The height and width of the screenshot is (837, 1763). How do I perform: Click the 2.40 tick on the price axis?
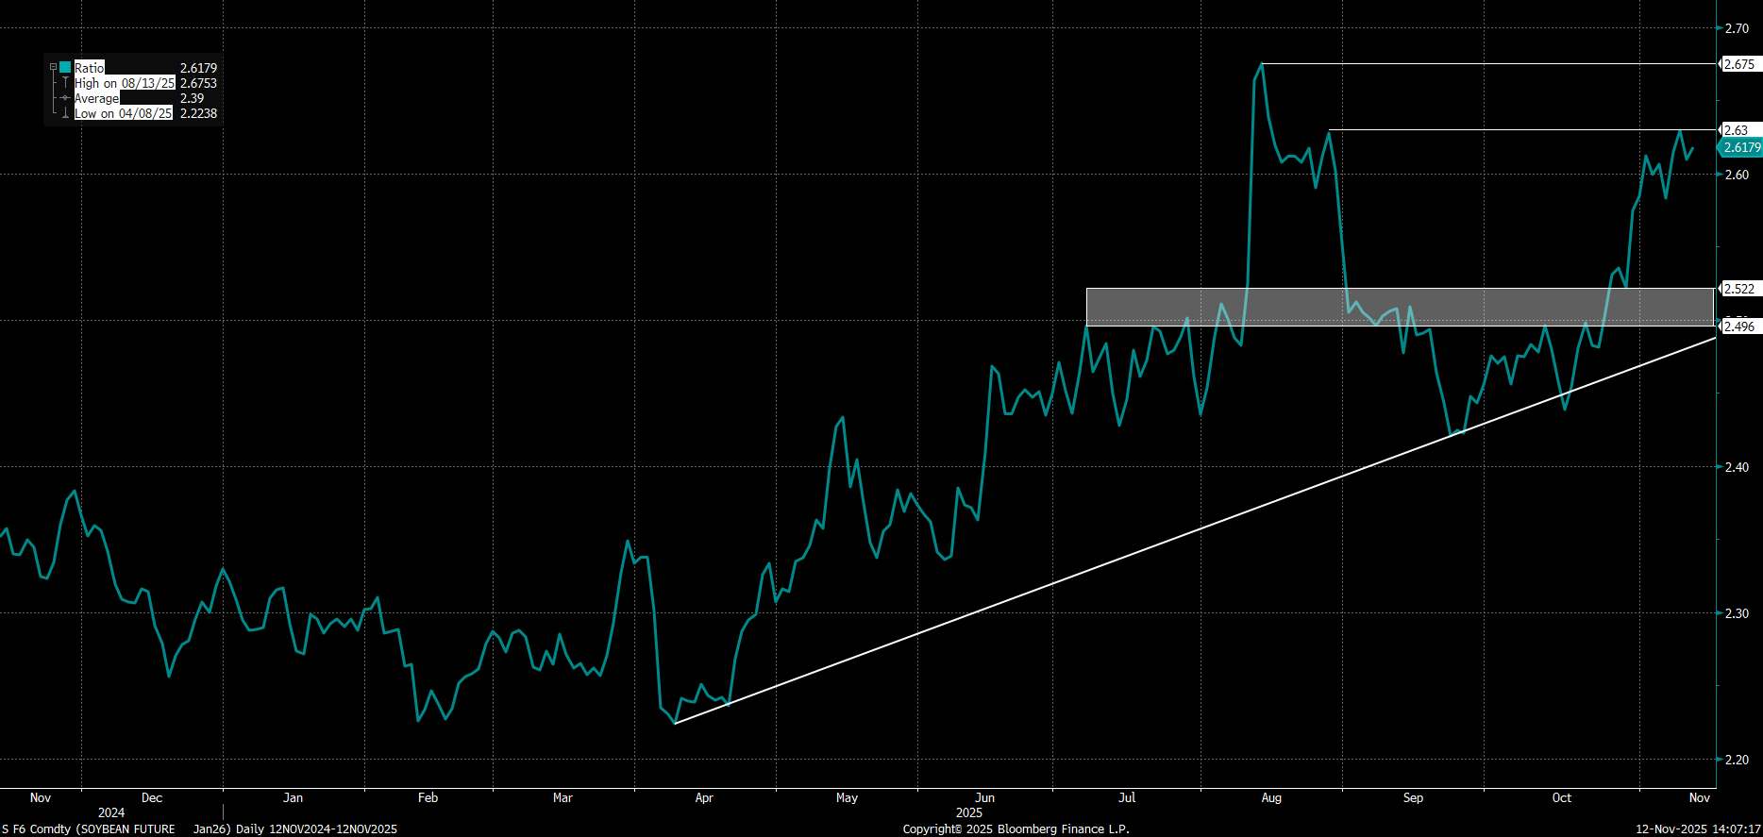1737,467
